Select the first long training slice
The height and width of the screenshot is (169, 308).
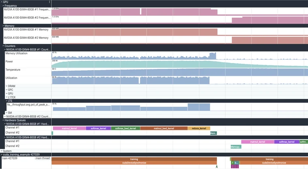(x=134, y=159)
